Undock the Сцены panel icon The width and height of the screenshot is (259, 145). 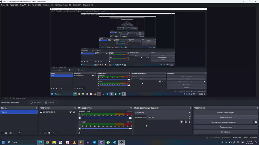click(36, 108)
